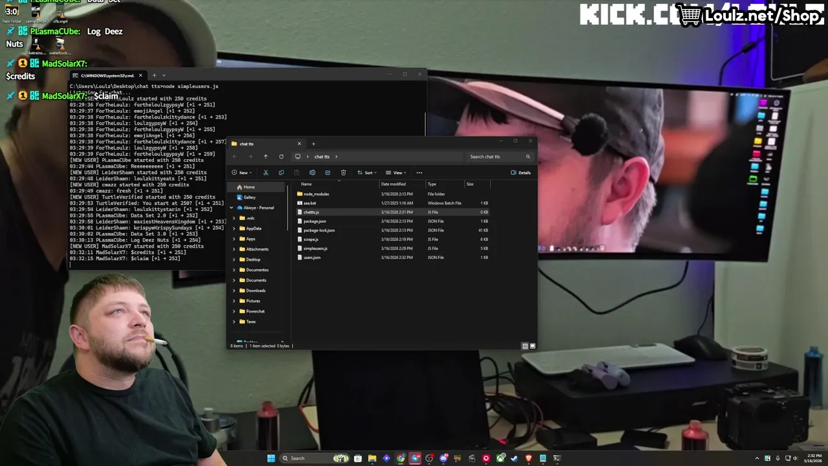Viewport: 828px width, 466px height.
Task: Expand the Attachments folder in sidebar
Action: pyautogui.click(x=234, y=249)
